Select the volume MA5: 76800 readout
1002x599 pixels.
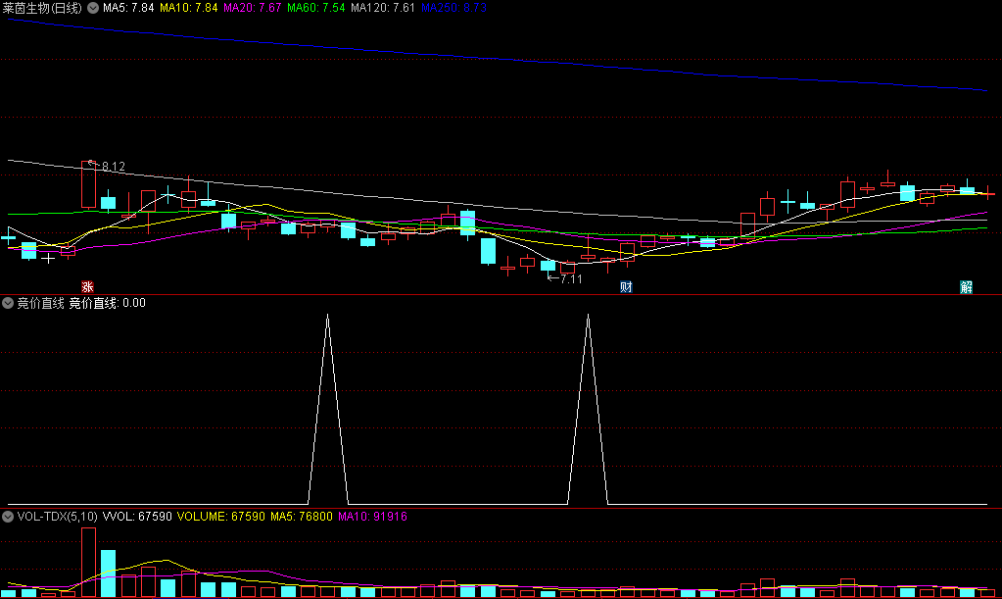point(302,517)
